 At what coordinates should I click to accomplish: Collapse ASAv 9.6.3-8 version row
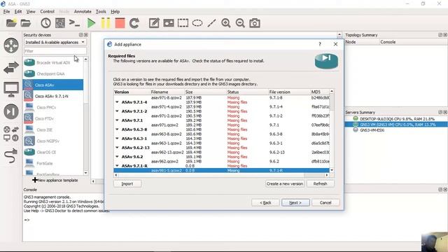click(x=117, y=129)
